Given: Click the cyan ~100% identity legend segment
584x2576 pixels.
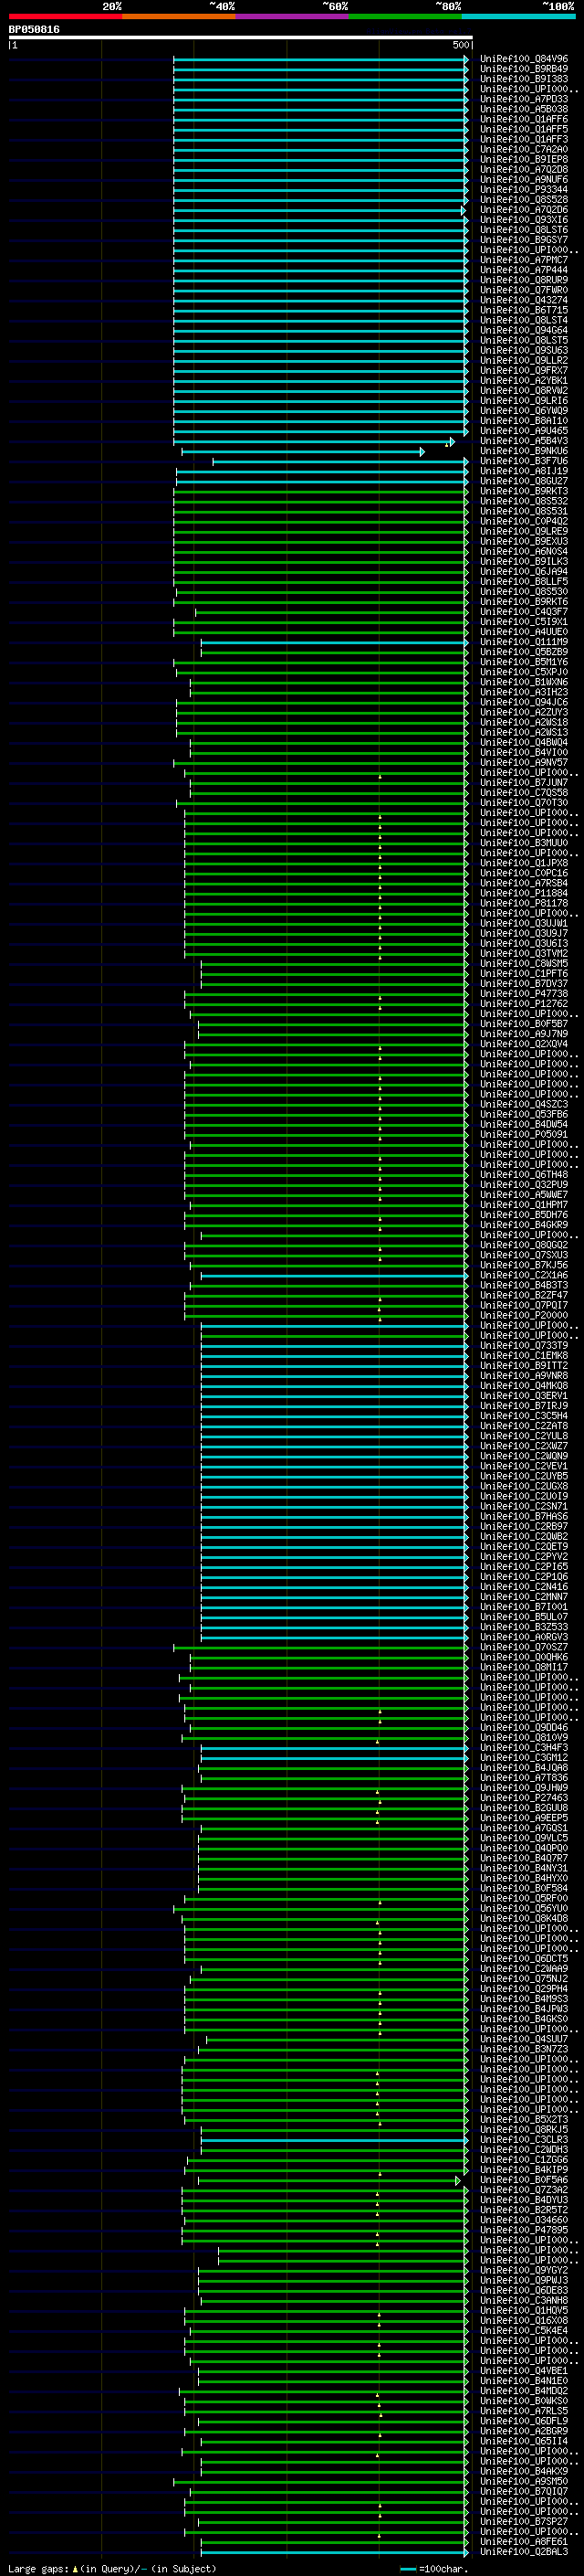Looking at the screenshot, I should point(518,16).
